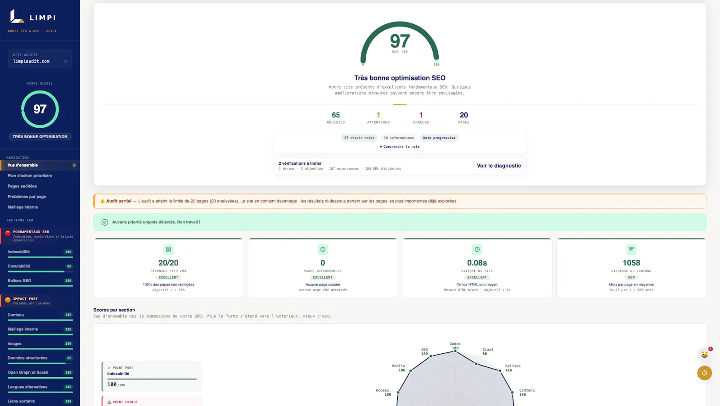Click the Crawl 86 radar label
Screen dimensions: 720x406
click(488, 352)
